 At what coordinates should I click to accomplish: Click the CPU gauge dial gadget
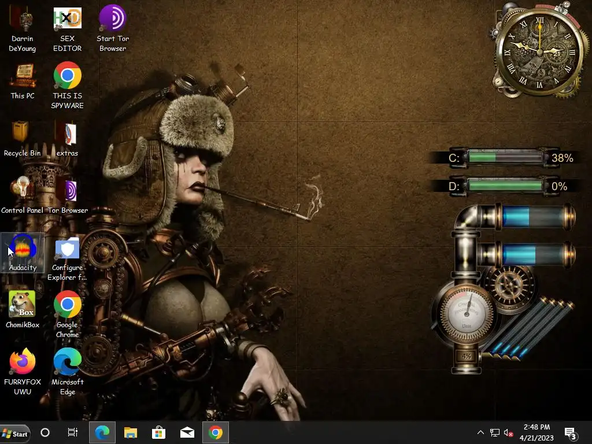coord(467,314)
